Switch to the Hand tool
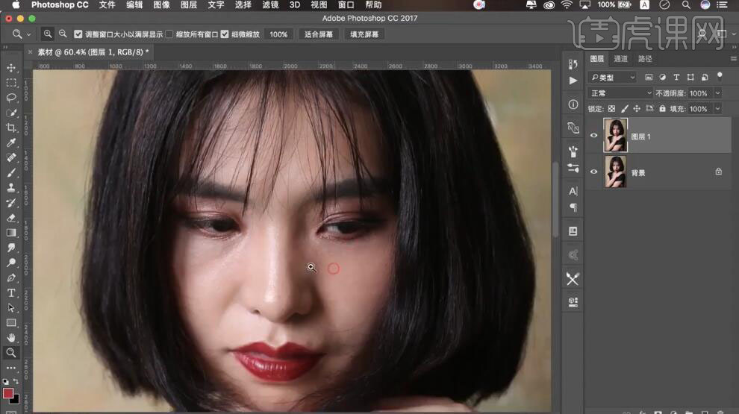 tap(11, 338)
